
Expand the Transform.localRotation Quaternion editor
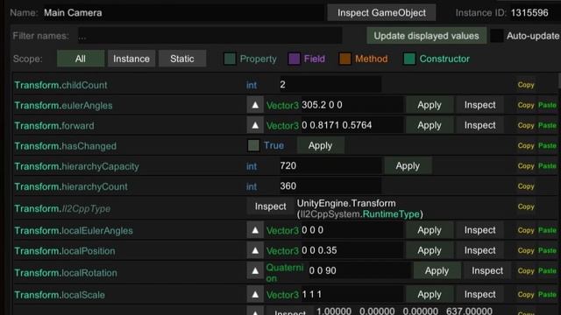[255, 270]
